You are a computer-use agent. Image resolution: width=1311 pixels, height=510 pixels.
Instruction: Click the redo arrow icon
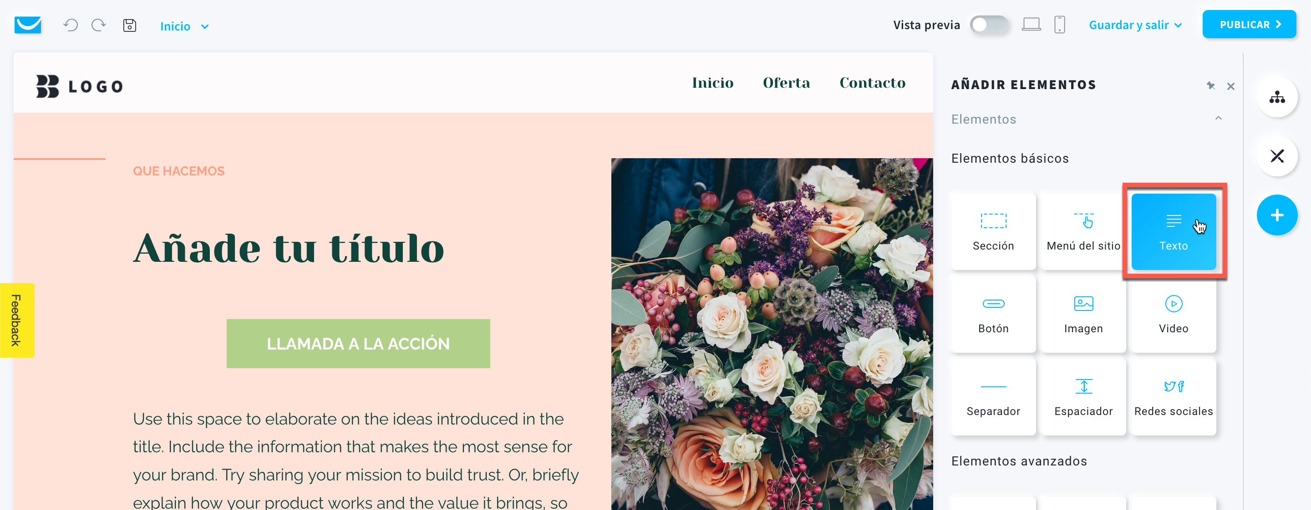(x=99, y=25)
